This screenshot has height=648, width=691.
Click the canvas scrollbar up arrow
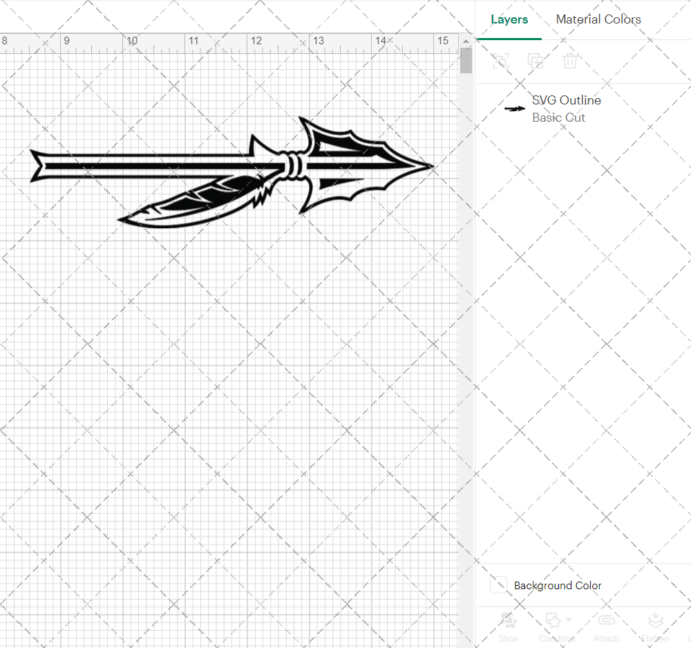pyautogui.click(x=466, y=41)
